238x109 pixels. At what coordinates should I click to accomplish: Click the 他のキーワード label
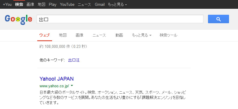[x=52, y=60]
